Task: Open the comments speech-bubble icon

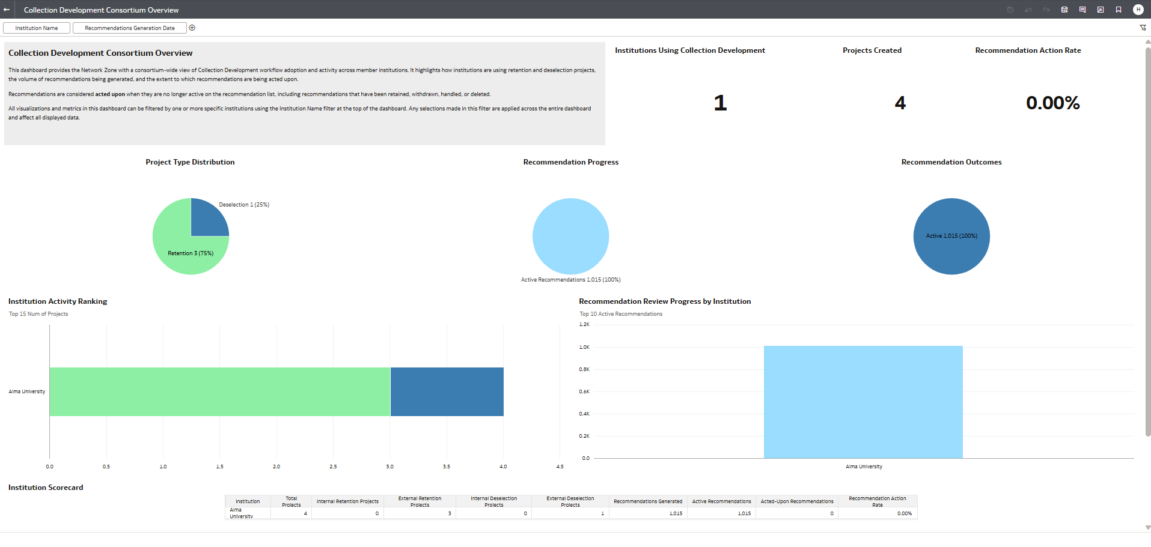Action: [x=1082, y=10]
